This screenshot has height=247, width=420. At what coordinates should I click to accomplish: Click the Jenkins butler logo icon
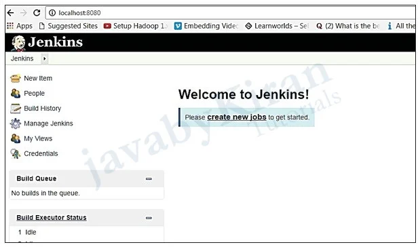18,43
